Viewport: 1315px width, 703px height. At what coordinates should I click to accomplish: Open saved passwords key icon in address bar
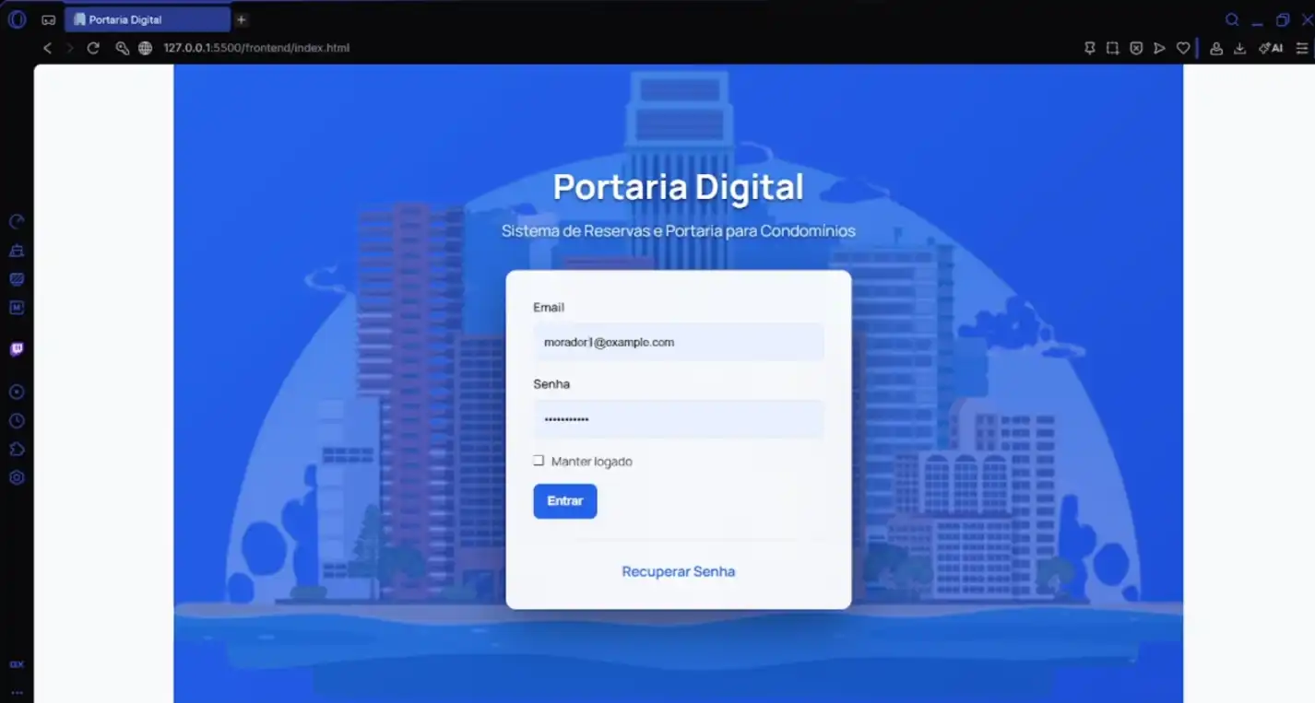122,48
